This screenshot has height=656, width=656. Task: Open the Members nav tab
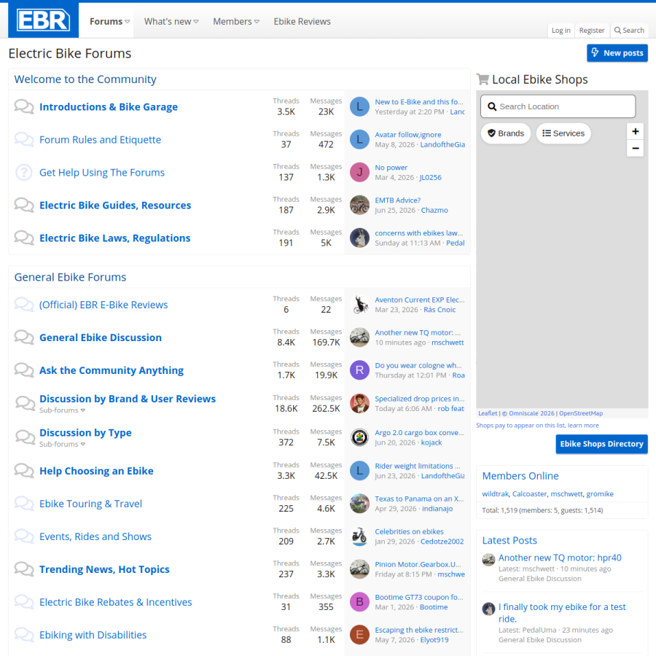tap(233, 21)
